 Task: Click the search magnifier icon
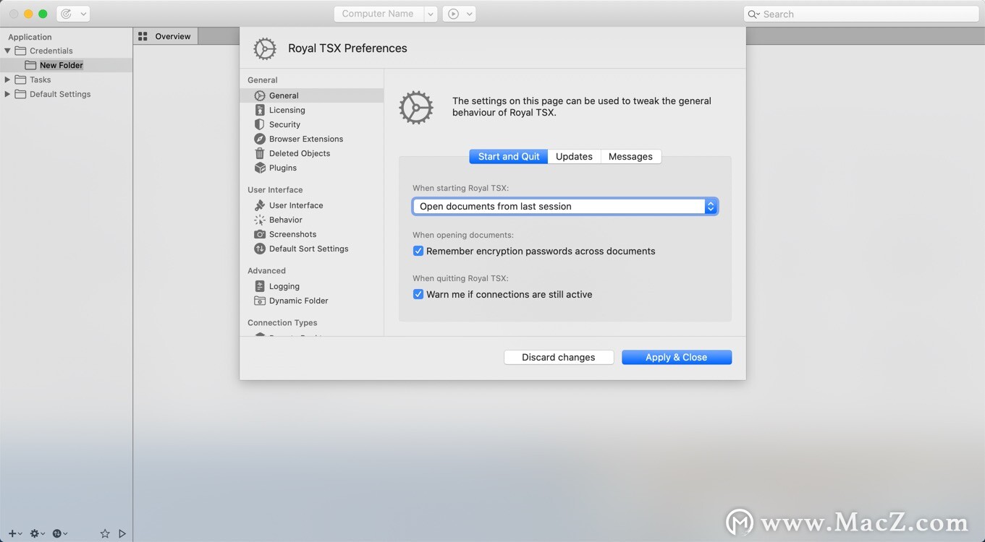point(752,14)
